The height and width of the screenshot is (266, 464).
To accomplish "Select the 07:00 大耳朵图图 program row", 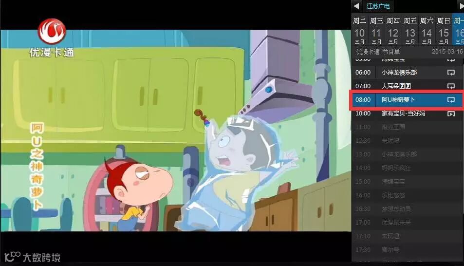I will pyautogui.click(x=407, y=86).
